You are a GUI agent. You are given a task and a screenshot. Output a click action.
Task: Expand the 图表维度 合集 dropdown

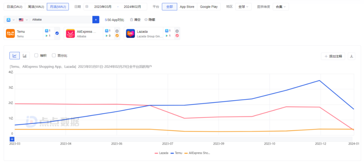pos(281,7)
